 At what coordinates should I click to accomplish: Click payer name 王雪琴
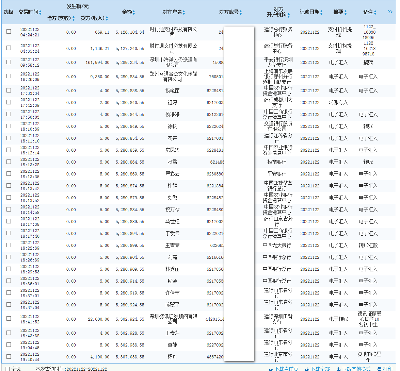pos(173,245)
